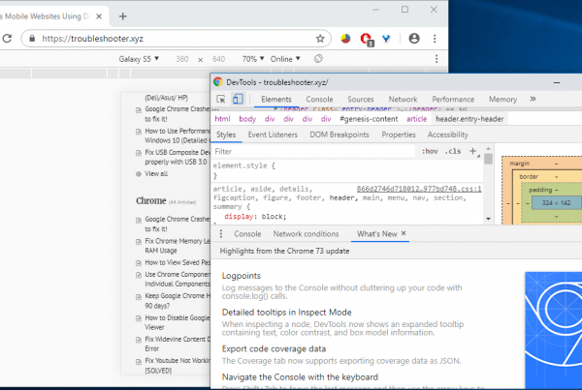
Task: Open the Fix Chrome Memory Leak article link
Action: pyautogui.click(x=178, y=246)
